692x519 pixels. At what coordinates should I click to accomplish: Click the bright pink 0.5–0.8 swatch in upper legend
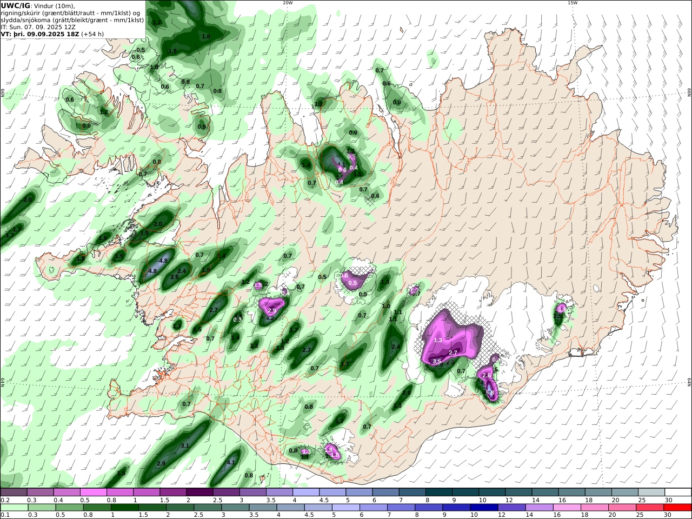[x=93, y=492]
